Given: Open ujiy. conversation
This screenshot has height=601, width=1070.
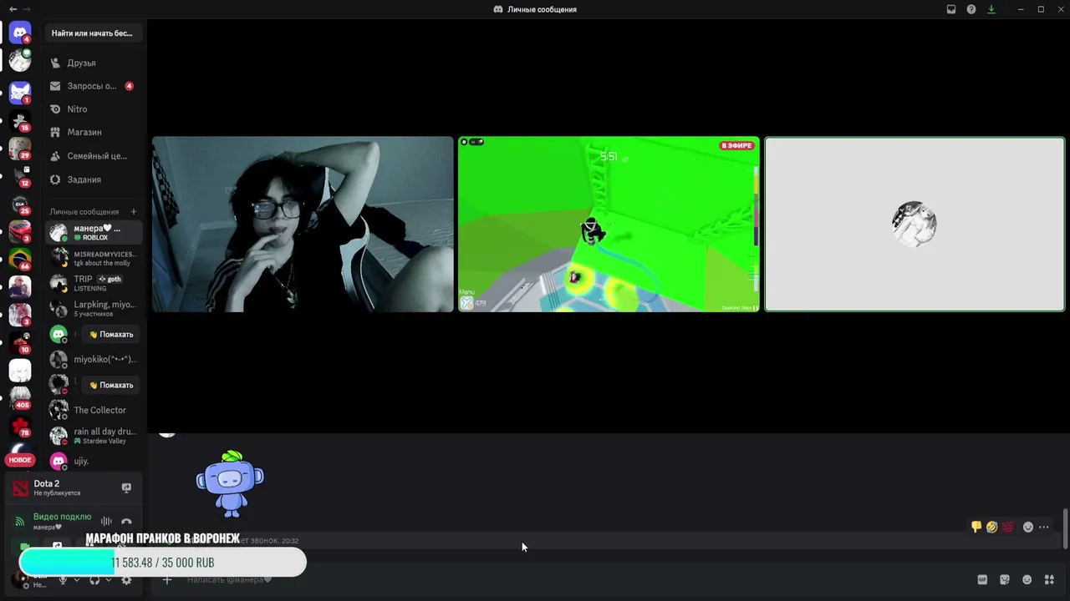Looking at the screenshot, I should pos(94,461).
